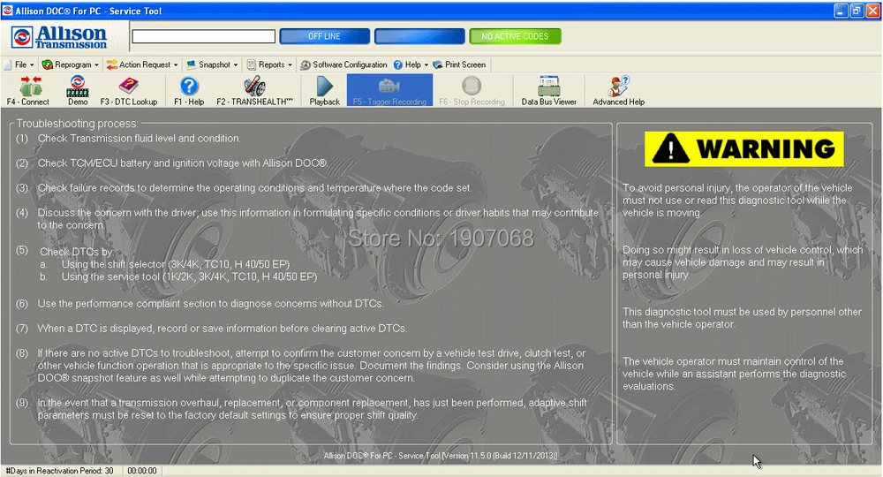Click 'Using the service tool' item
Screen dimensions: 883x477
point(189,277)
